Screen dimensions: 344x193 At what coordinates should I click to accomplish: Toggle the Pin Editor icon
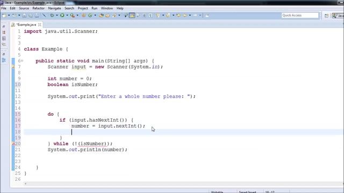(207, 16)
